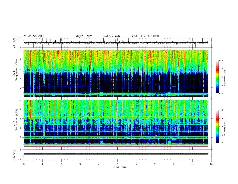Click time axis tick label '0'
Screen dimensions: 238x184
pos(24,164)
